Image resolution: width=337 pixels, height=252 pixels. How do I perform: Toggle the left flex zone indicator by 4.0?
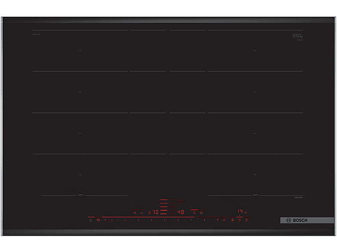(194, 212)
